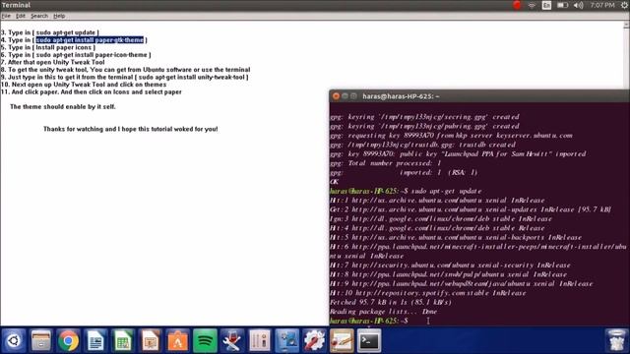Open the clock showing 7:07 PM
Image resolution: width=630 pixels, height=354 pixels.
tap(602, 5)
